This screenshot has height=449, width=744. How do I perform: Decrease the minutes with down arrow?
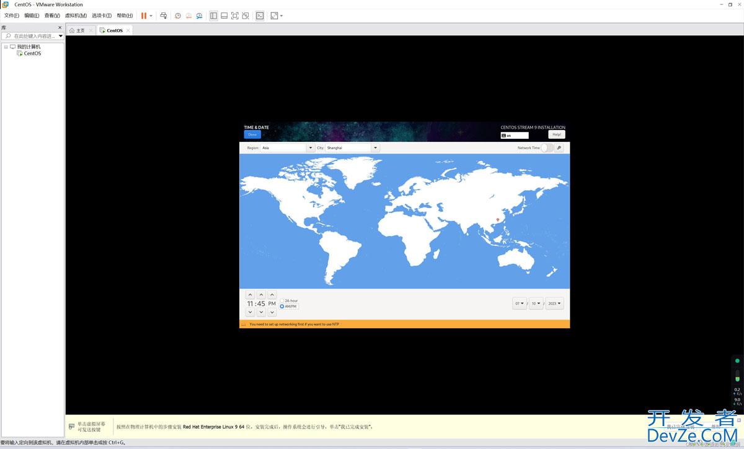[x=261, y=313]
